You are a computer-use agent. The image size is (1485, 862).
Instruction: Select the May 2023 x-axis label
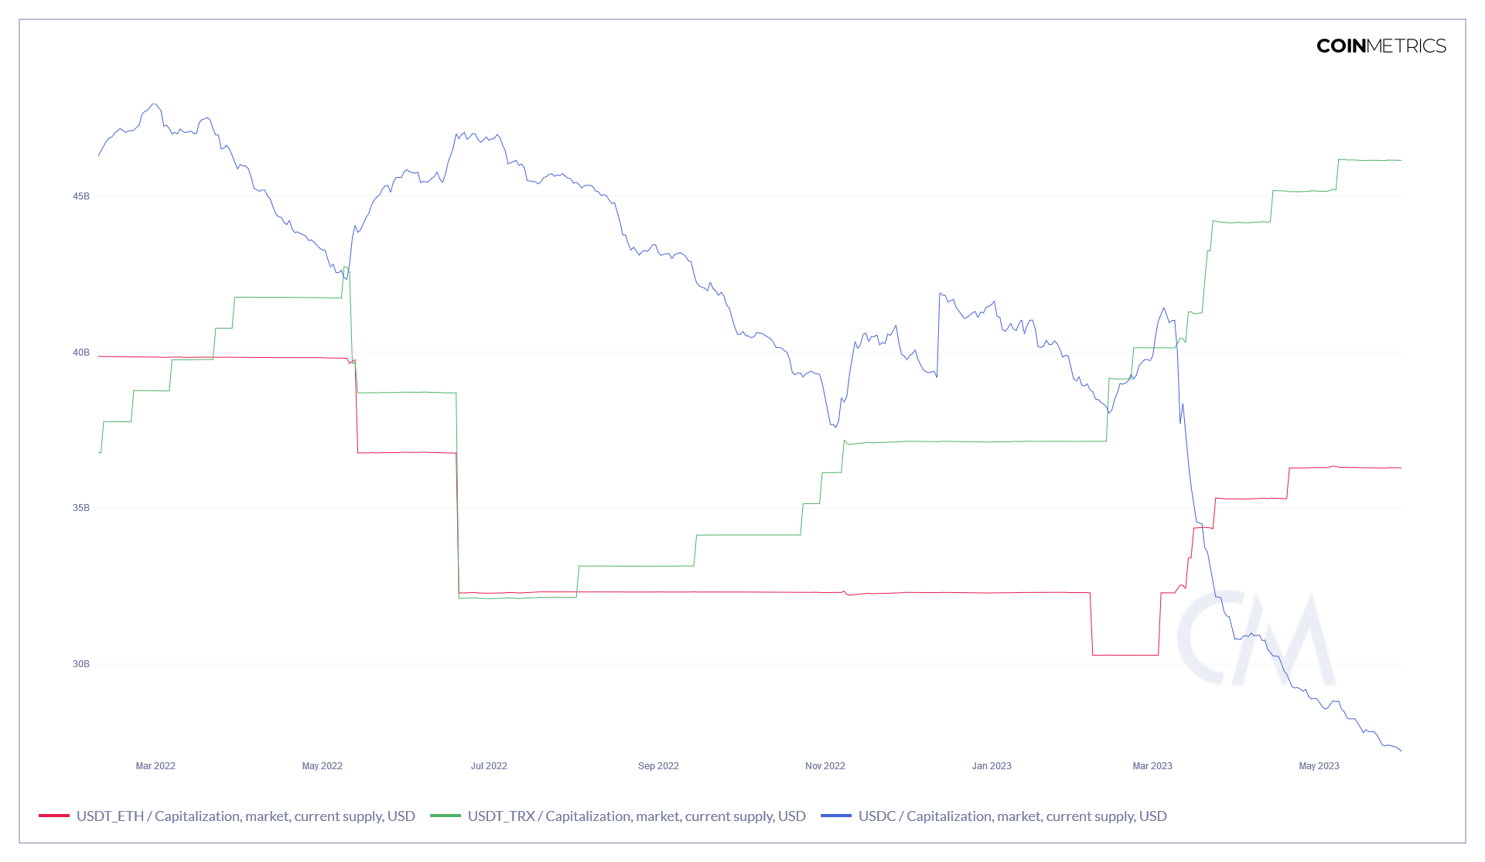coord(1319,766)
